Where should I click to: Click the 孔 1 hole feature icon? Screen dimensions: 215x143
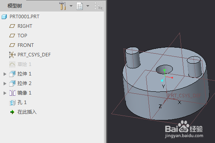click(x=12, y=102)
